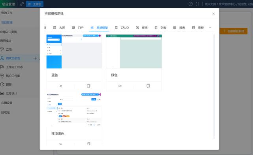Open 立项 in the sidebar
The width and height of the screenshot is (253, 155).
click(x=9, y=50)
